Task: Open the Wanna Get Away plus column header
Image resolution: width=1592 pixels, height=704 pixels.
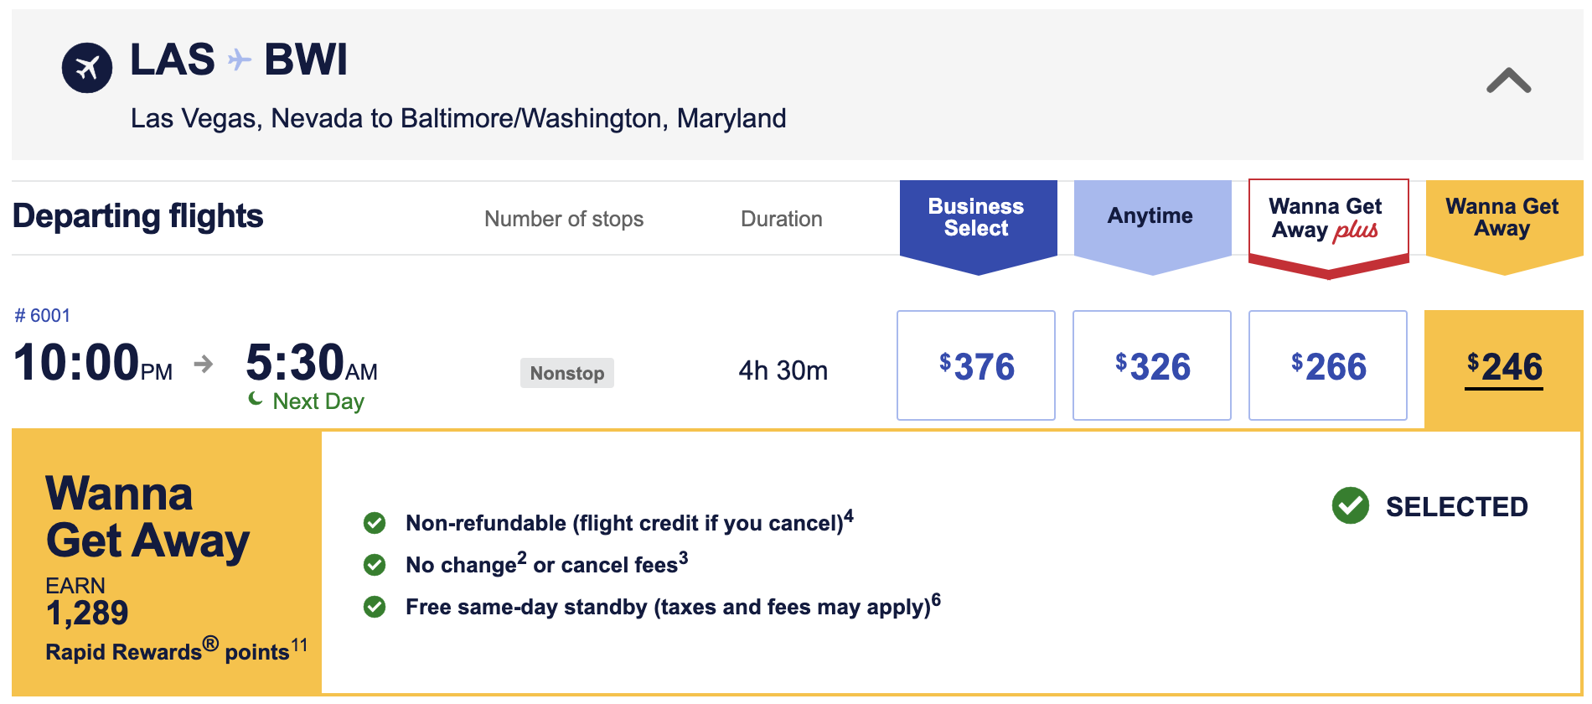Action: [1327, 219]
